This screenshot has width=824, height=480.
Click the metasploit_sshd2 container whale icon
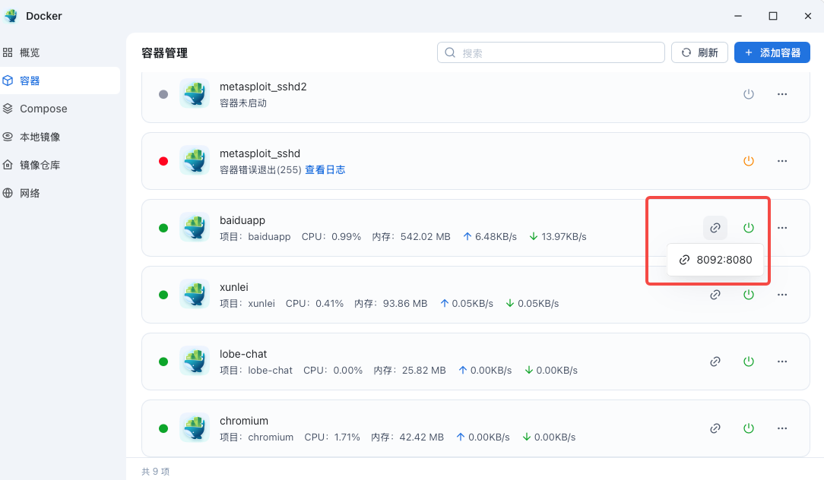pyautogui.click(x=195, y=94)
